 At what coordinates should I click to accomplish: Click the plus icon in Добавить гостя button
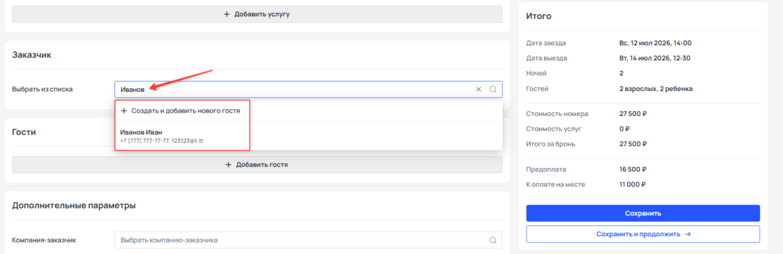[229, 165]
